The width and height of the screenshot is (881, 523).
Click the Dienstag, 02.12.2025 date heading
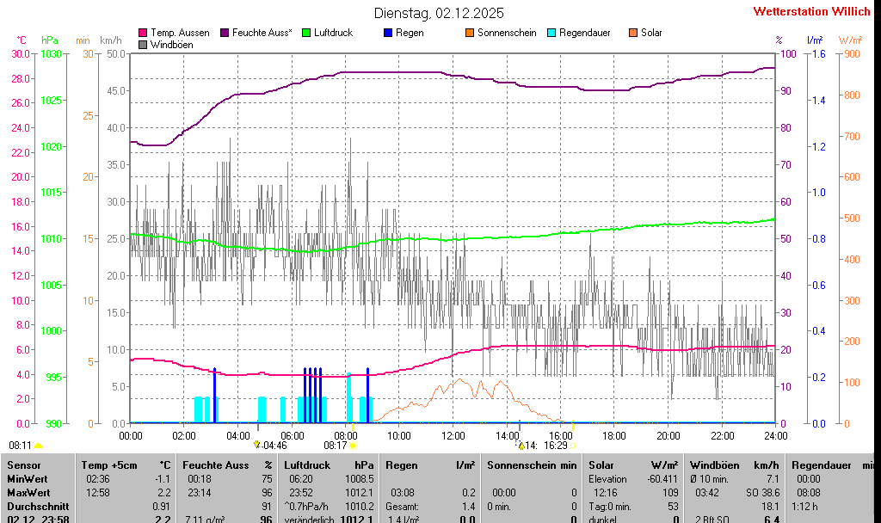tap(440, 13)
